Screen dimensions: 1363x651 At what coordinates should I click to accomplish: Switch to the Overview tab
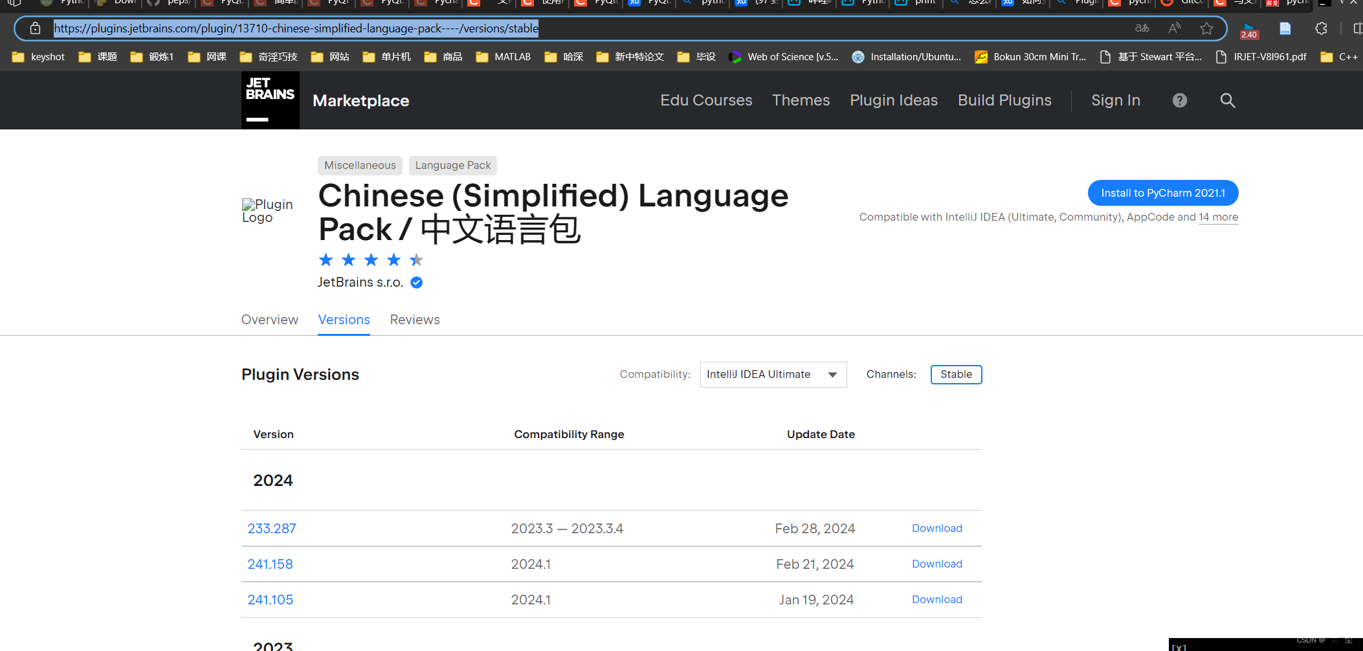point(270,320)
